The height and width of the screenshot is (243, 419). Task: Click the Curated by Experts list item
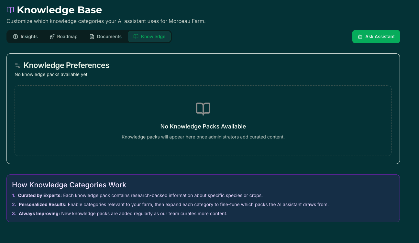141,195
